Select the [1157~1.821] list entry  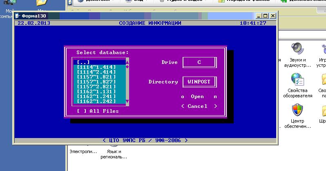point(100,77)
